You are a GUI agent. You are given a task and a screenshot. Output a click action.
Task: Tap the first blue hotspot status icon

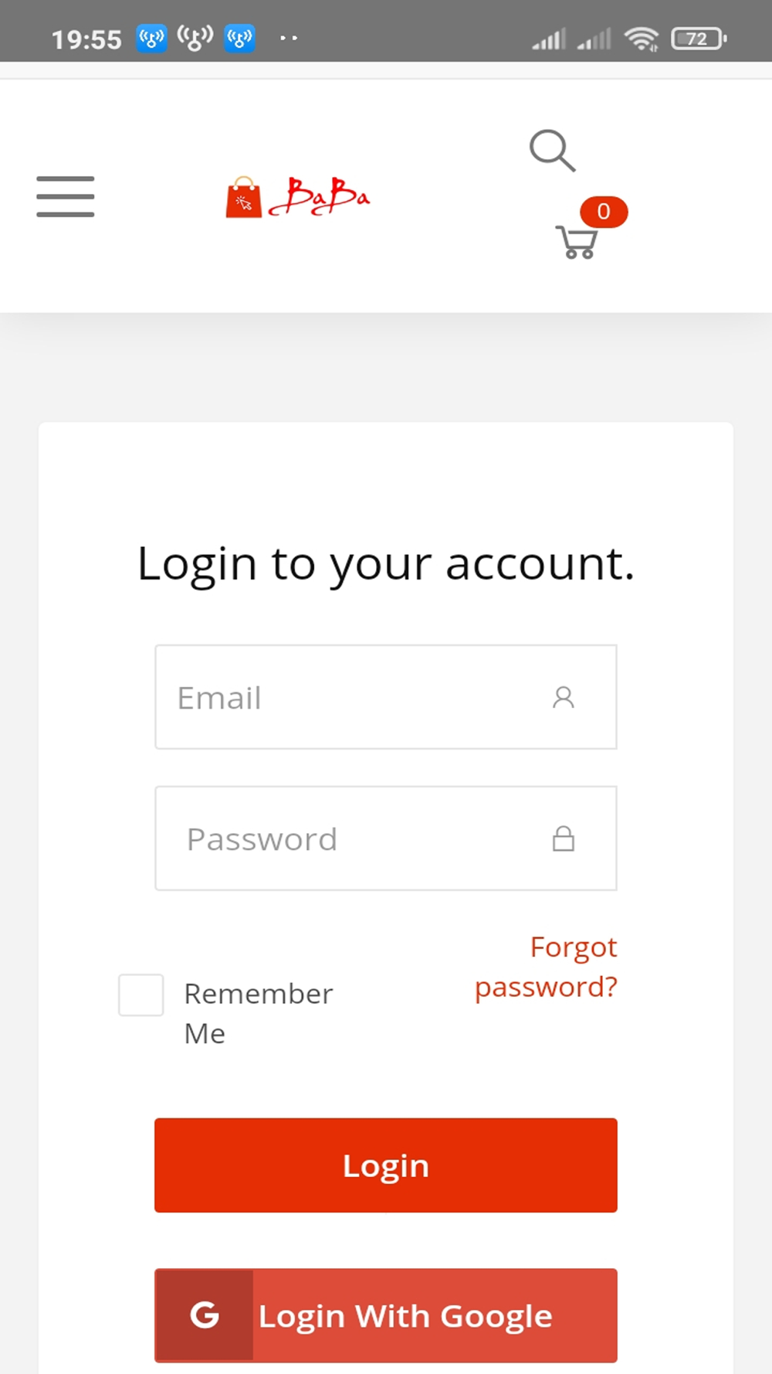(151, 38)
